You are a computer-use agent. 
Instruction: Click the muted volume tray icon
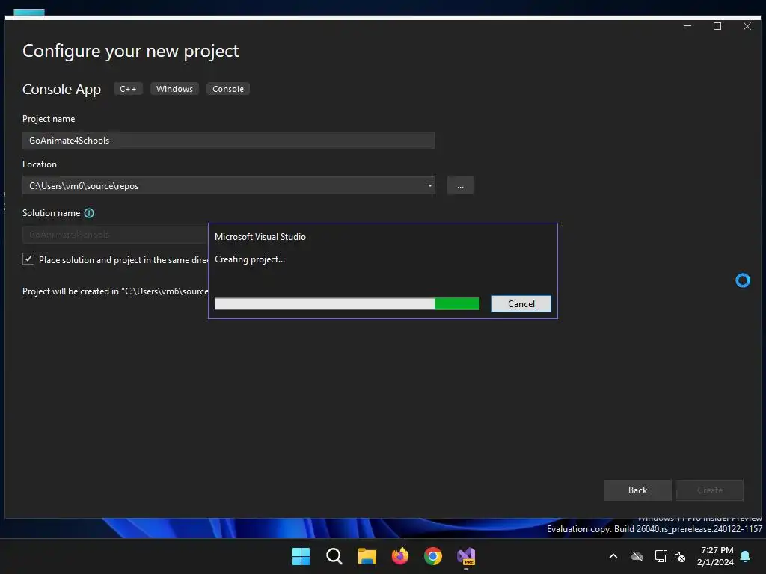point(679,556)
